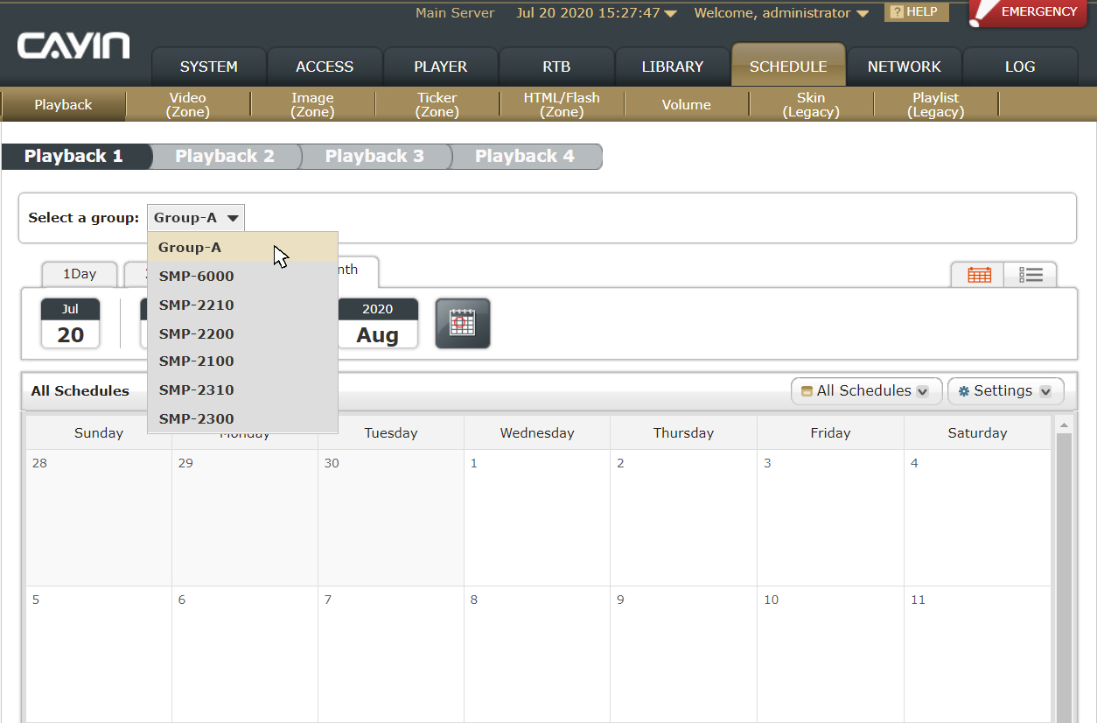Choose SMP-2310 in group list
Viewport: 1097px width, 723px height.
[243, 390]
